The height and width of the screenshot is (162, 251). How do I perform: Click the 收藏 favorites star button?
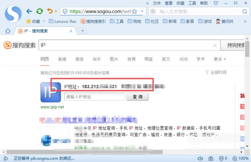[x=33, y=21]
